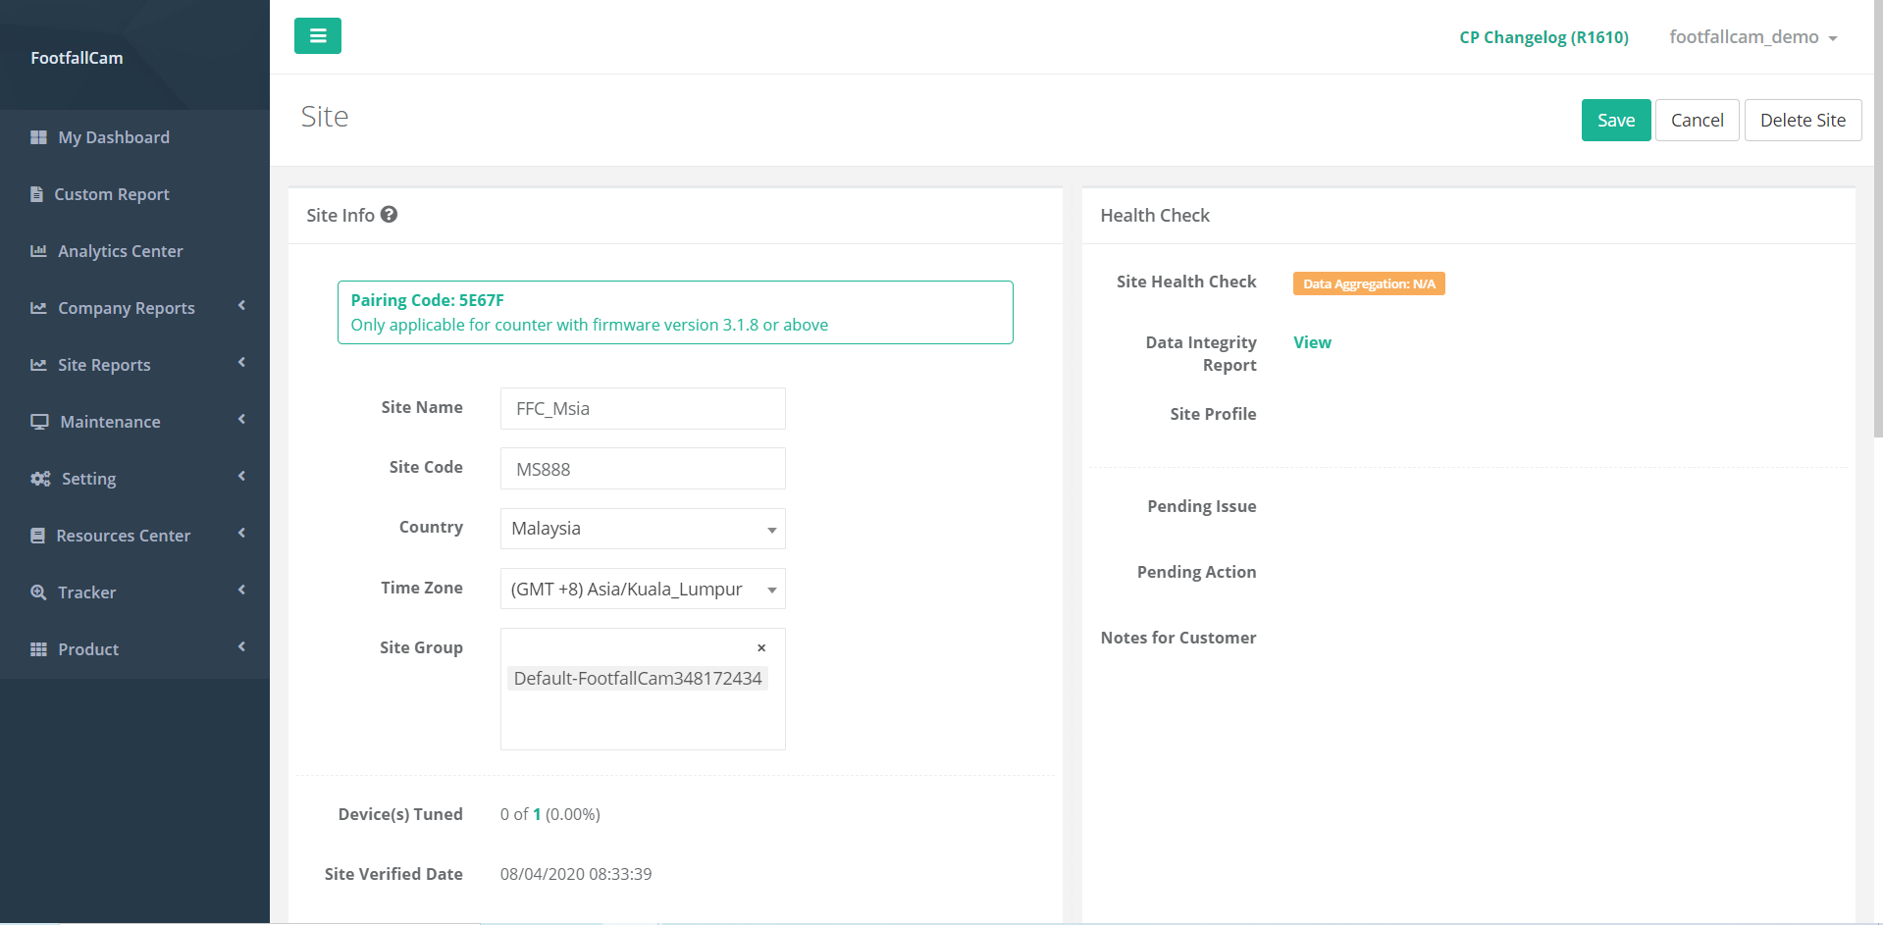Open the Country dropdown showing Malaysia
Screen dimensions: 1883x925
coord(643,529)
